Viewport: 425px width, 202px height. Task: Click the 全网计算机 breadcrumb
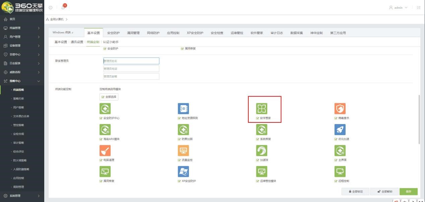coord(56,19)
